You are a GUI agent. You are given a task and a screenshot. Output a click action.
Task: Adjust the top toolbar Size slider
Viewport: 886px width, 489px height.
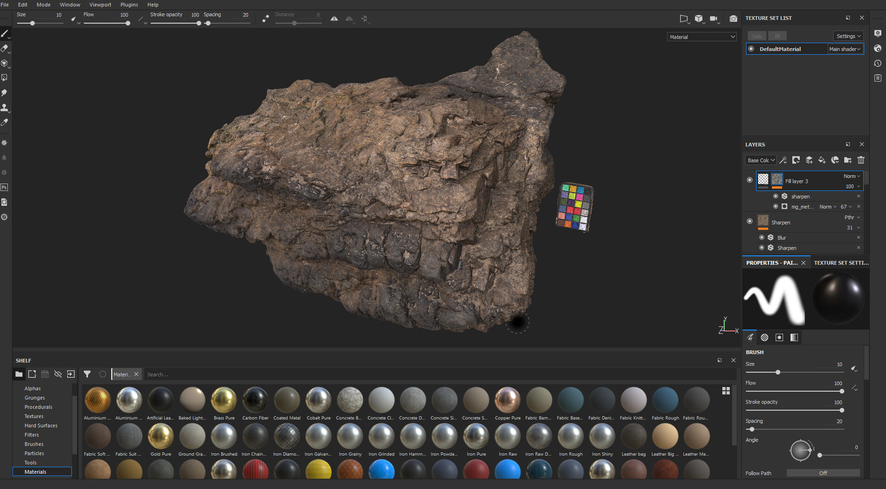click(x=40, y=23)
